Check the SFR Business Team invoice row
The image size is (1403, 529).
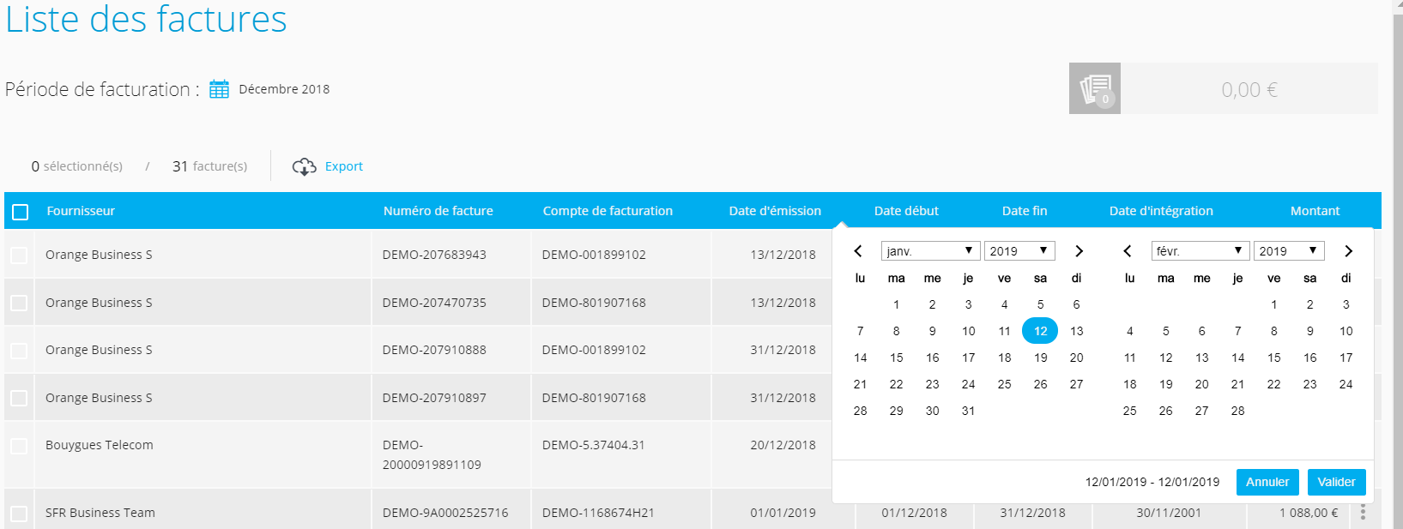coord(19,514)
